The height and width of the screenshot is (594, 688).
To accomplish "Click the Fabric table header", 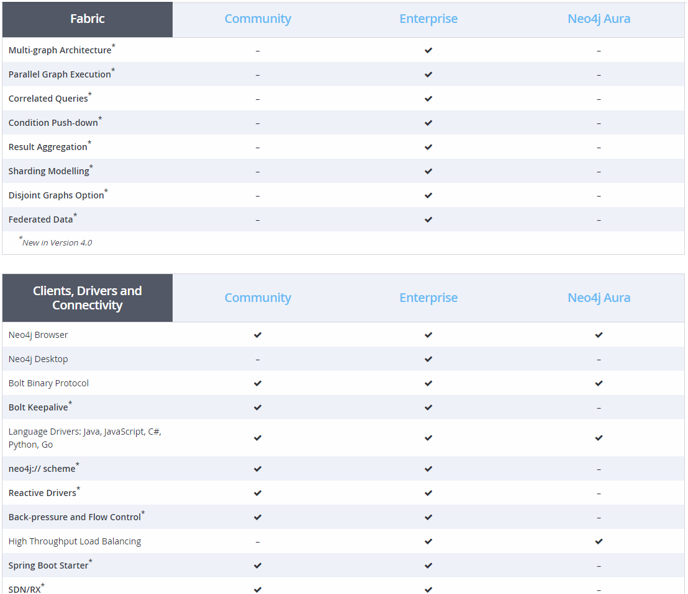I will (88, 19).
